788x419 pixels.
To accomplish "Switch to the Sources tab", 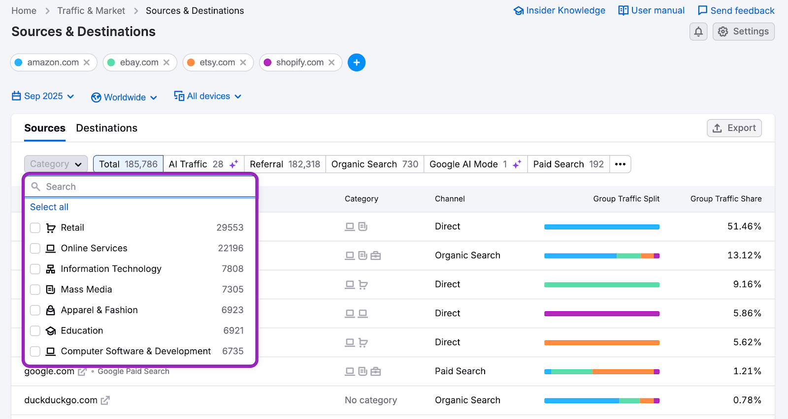I will (x=45, y=128).
